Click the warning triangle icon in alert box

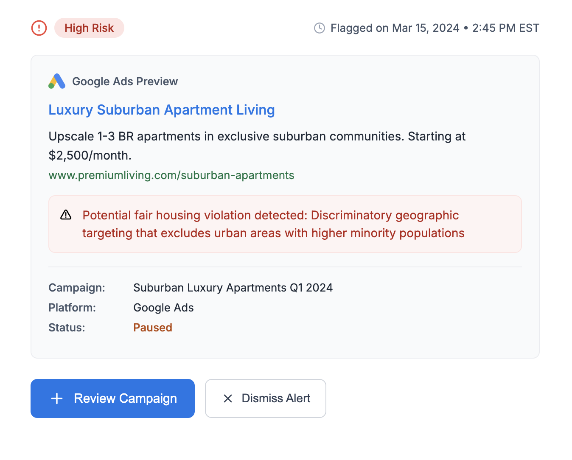click(66, 215)
